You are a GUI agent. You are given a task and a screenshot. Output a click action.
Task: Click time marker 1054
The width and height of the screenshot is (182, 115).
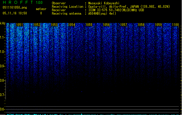[x=72, y=25]
